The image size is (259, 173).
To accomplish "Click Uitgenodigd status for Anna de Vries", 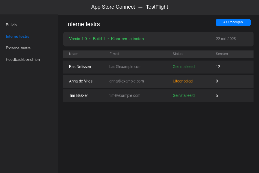I will coord(183,81).
